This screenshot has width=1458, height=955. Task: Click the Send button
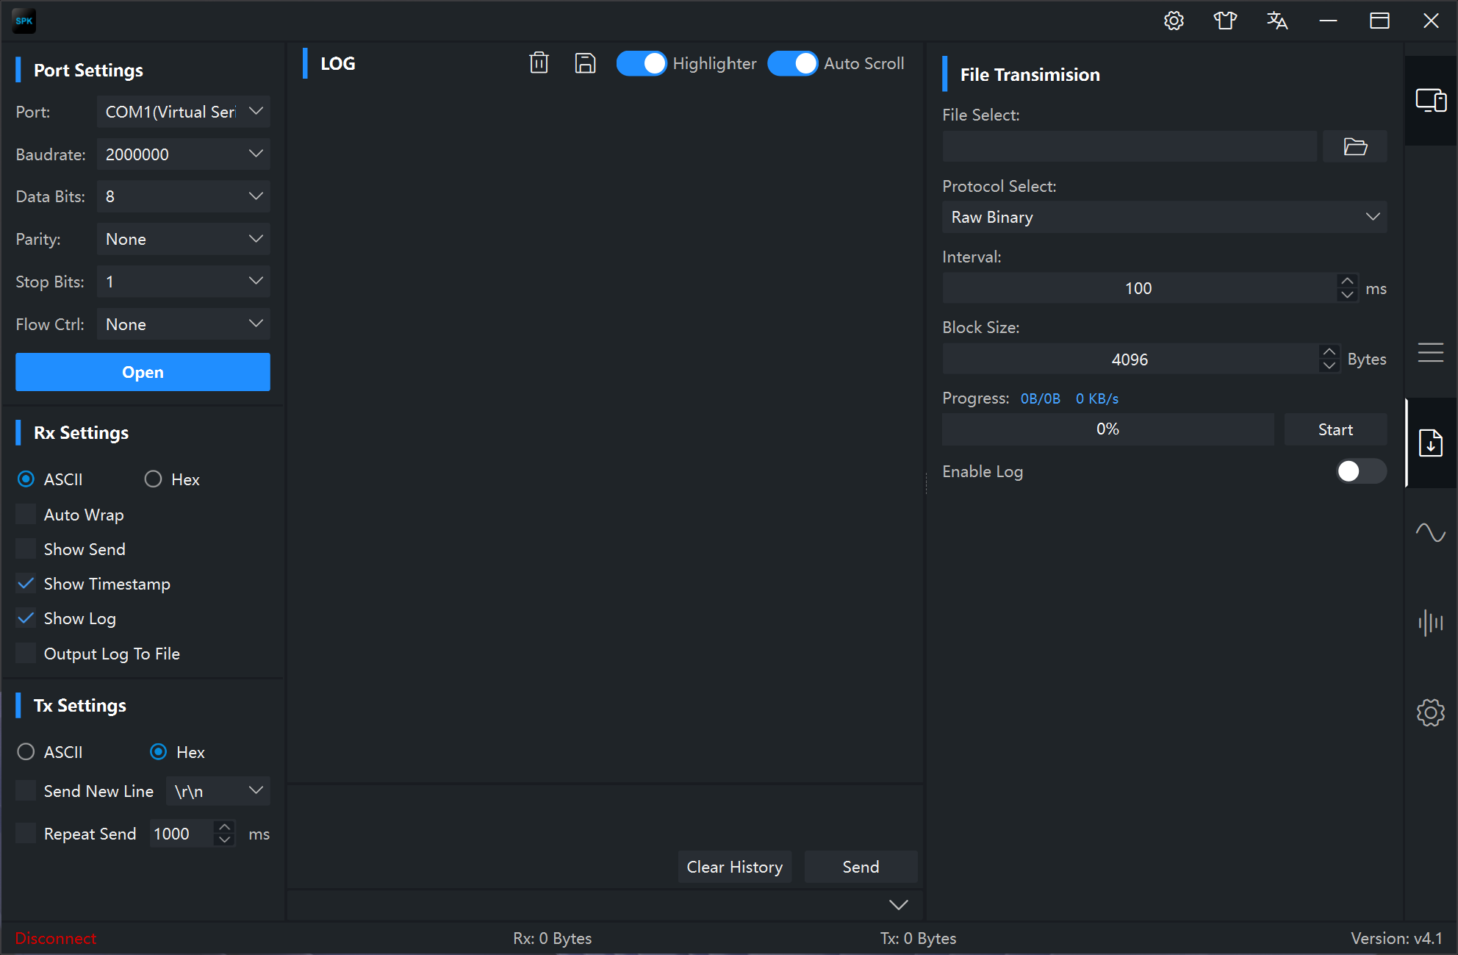(861, 867)
